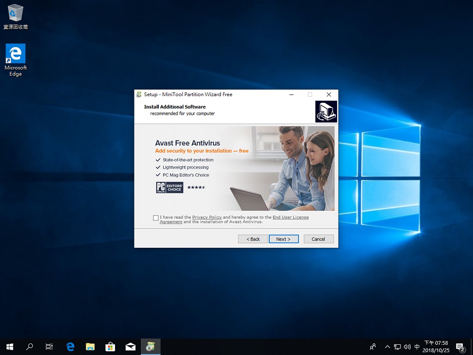473x355 pixels.
Task: Select the Microsoft Edge desktop shortcut
Action: 15,60
